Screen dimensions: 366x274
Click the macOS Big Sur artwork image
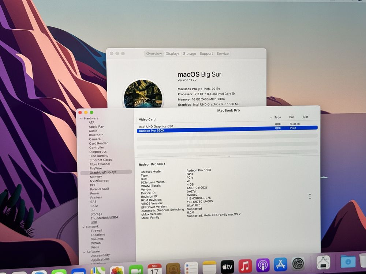point(143,94)
